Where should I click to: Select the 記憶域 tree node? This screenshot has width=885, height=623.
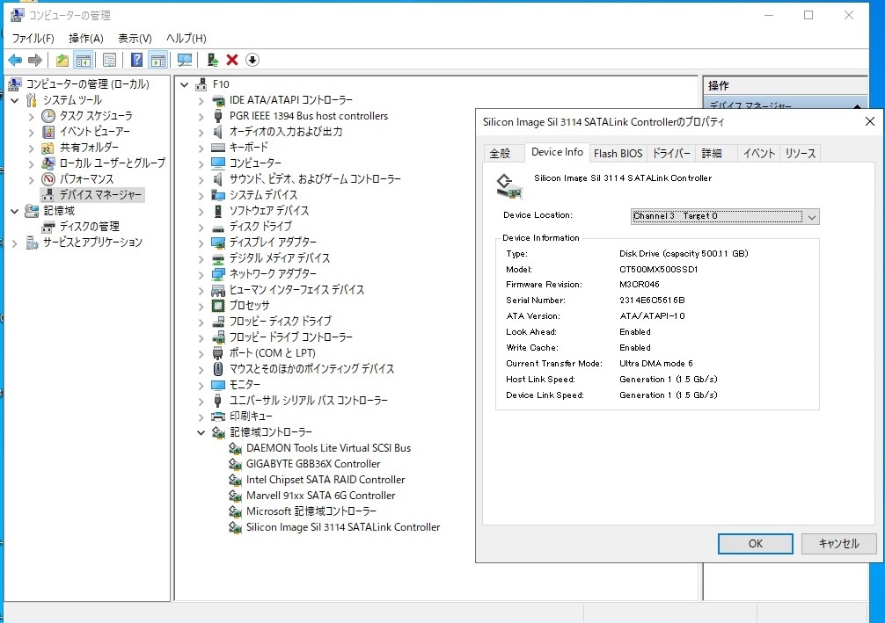point(59,211)
